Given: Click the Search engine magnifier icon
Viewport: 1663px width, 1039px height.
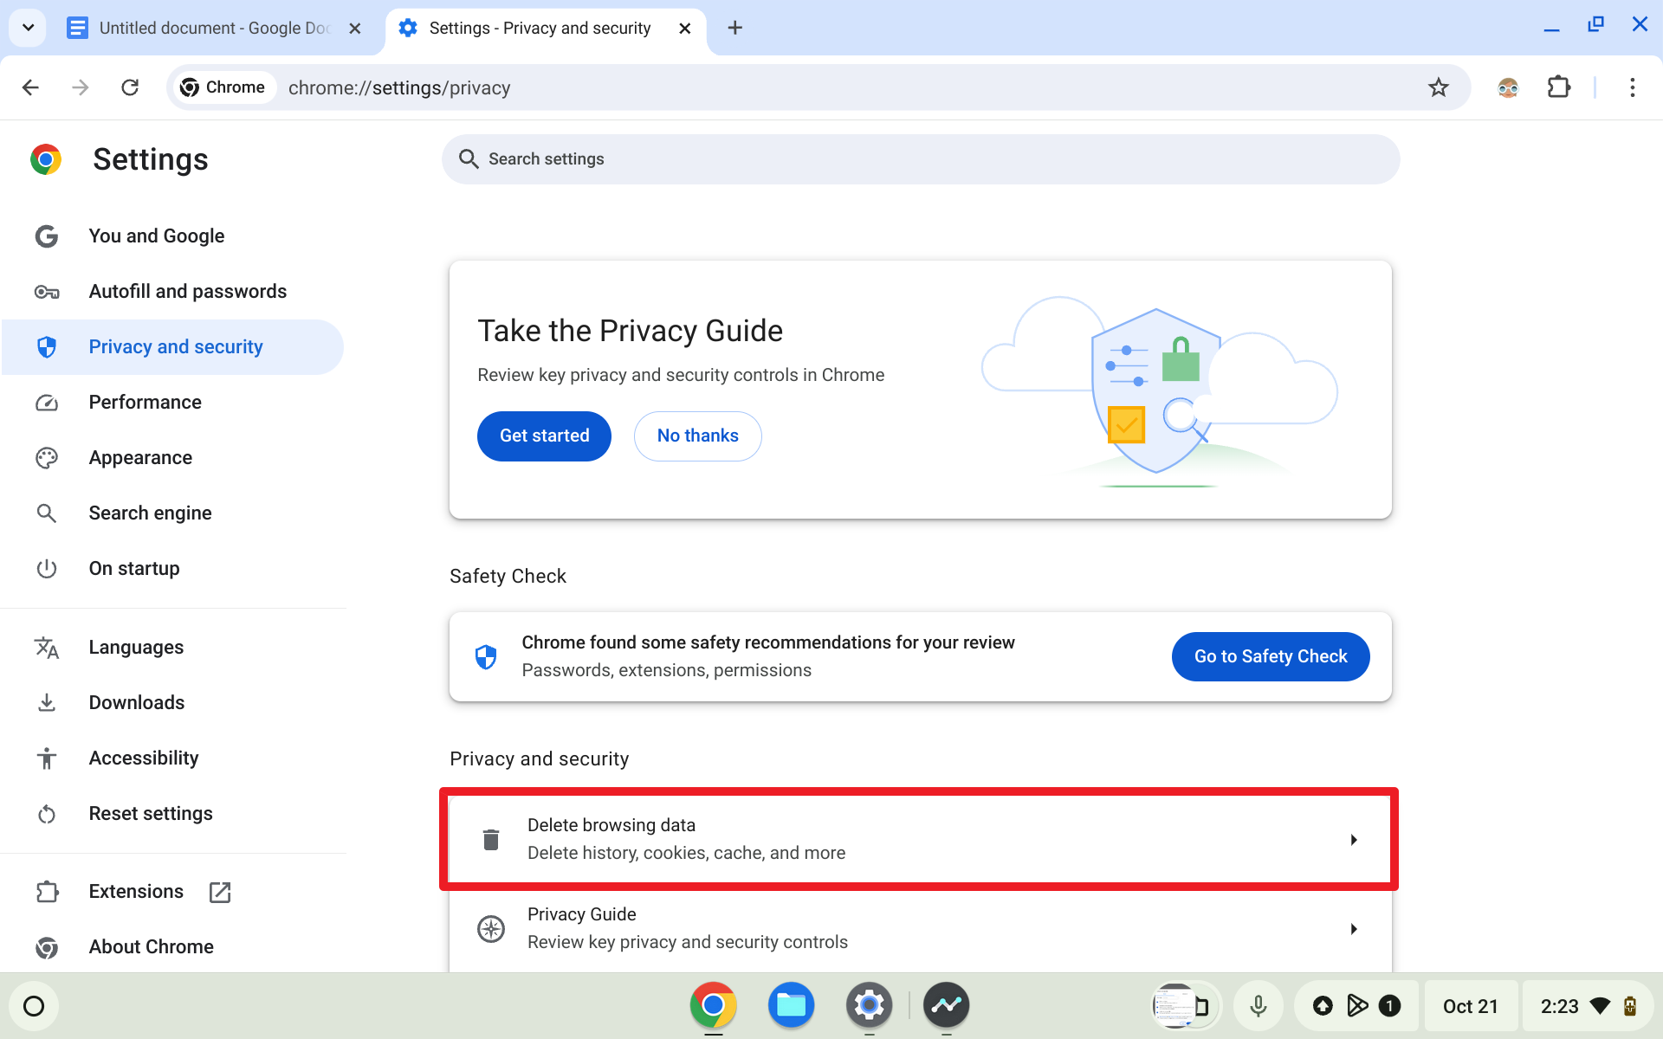Looking at the screenshot, I should click(x=46, y=513).
